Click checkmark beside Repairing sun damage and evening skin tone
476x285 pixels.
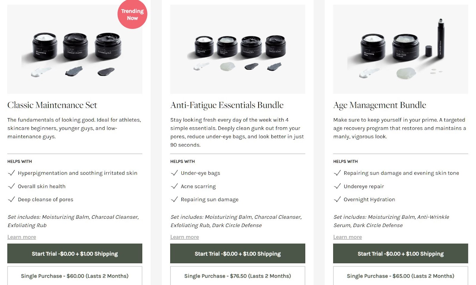(337, 173)
